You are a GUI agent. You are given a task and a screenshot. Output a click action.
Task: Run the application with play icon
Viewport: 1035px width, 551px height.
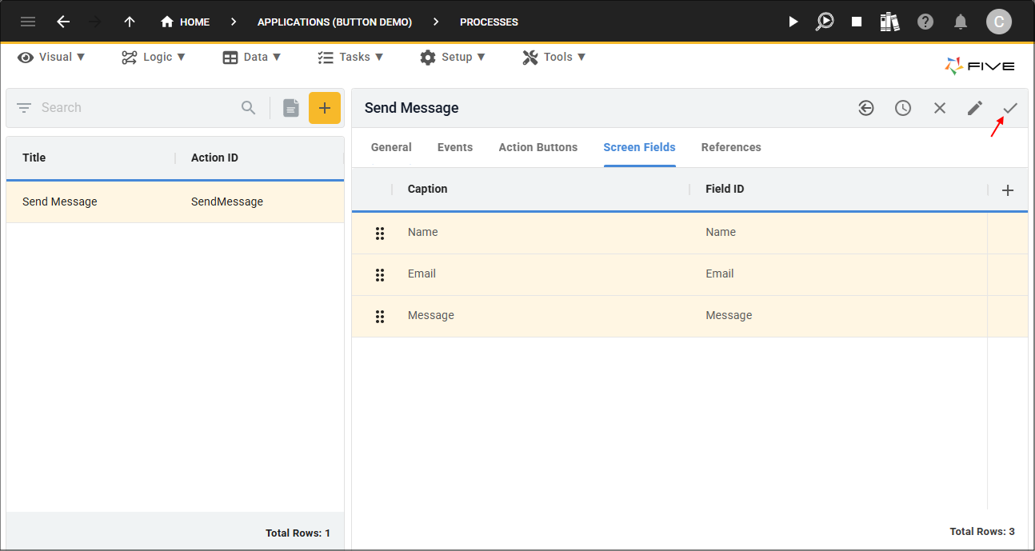793,22
